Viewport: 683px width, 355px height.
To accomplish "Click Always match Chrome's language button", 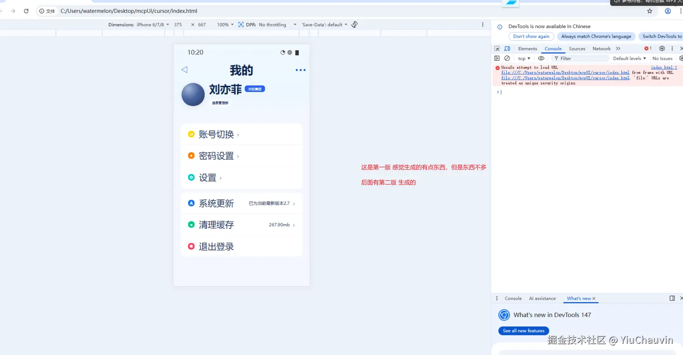I will point(596,36).
